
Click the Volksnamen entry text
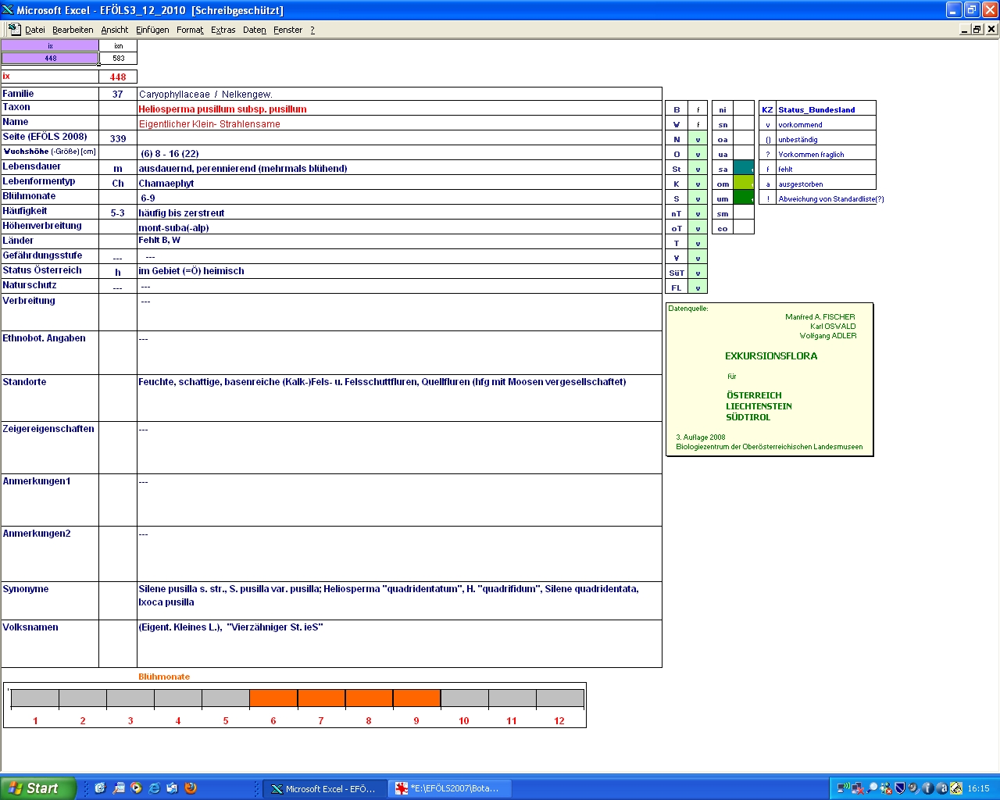(230, 627)
